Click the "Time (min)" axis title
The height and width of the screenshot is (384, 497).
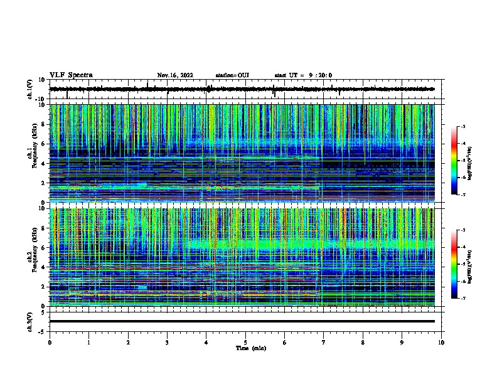tap(251, 348)
